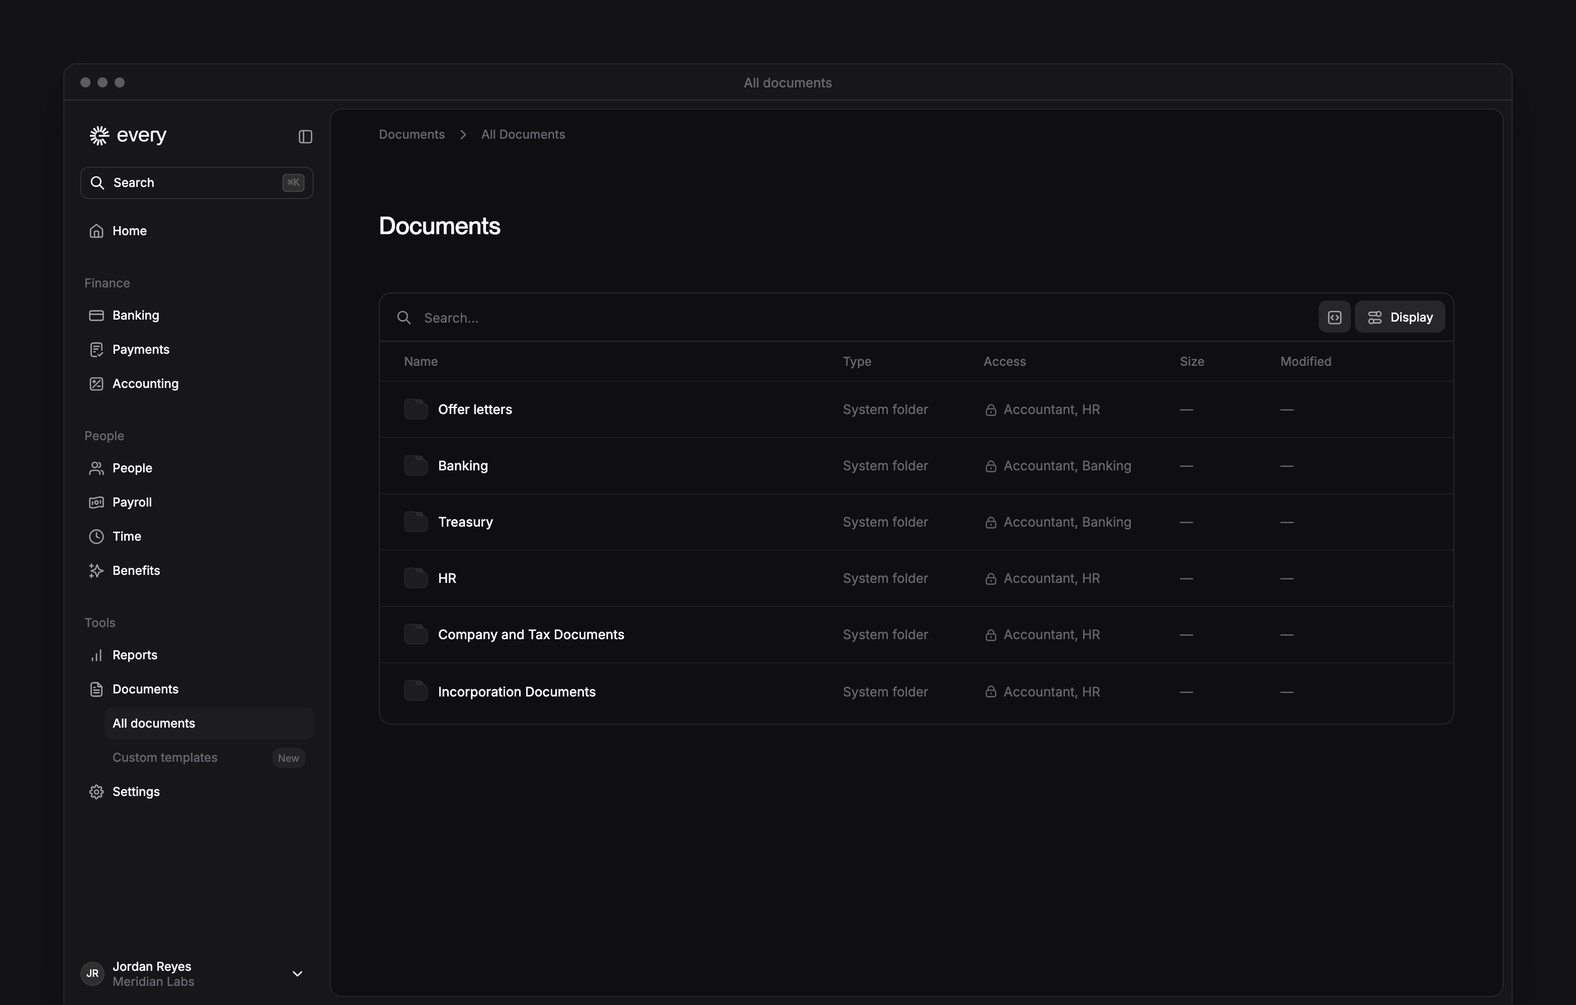Click the JR avatar at bottom left
1576x1005 pixels.
pyautogui.click(x=92, y=974)
